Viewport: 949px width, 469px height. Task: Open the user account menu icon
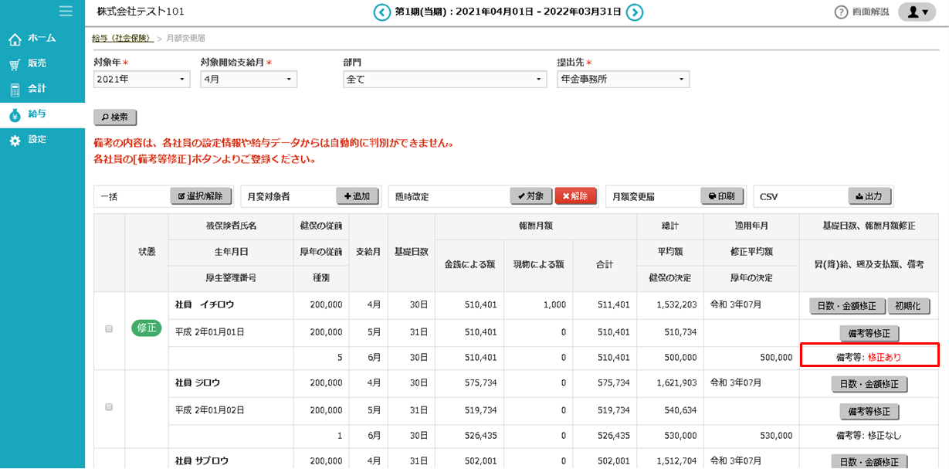click(917, 12)
